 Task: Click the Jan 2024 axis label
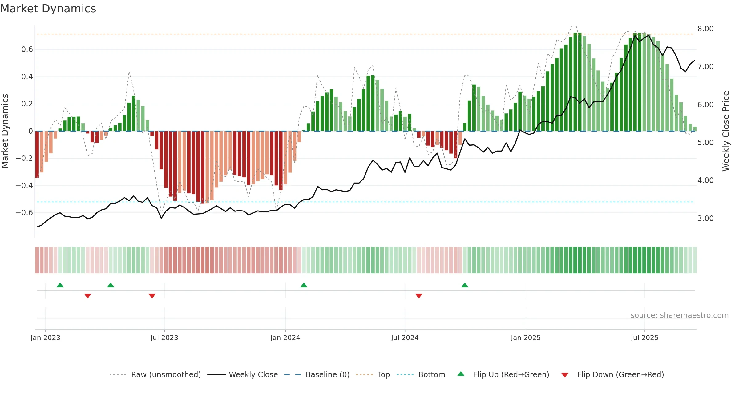[x=285, y=338]
